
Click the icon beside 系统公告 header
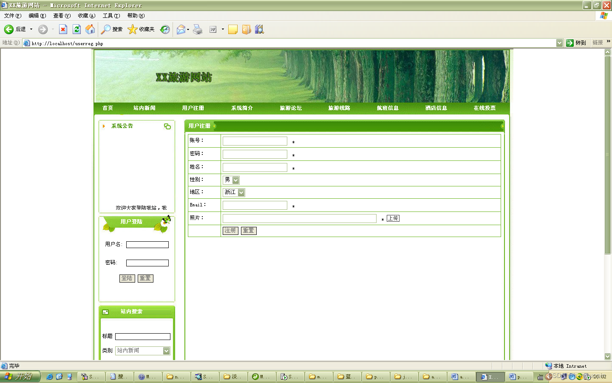click(167, 126)
